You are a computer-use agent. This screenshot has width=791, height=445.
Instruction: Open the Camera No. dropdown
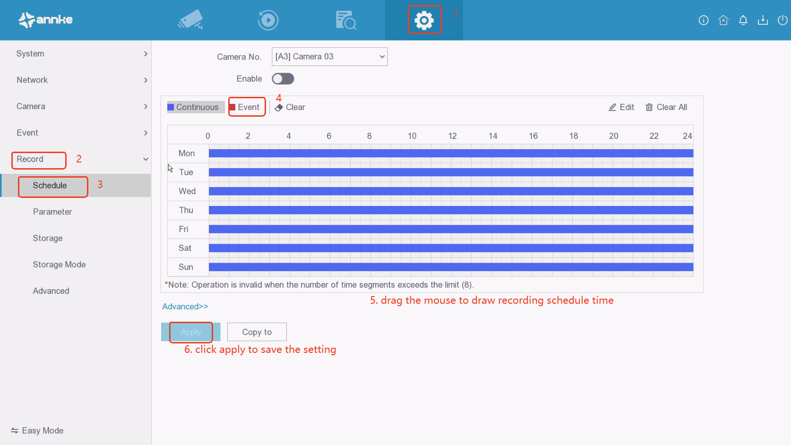coord(330,57)
